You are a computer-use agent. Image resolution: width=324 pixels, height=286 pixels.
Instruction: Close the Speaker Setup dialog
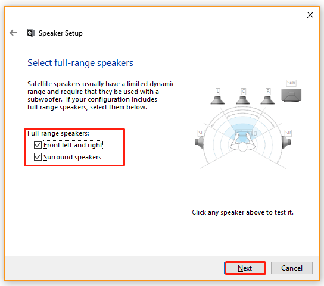[310, 15]
